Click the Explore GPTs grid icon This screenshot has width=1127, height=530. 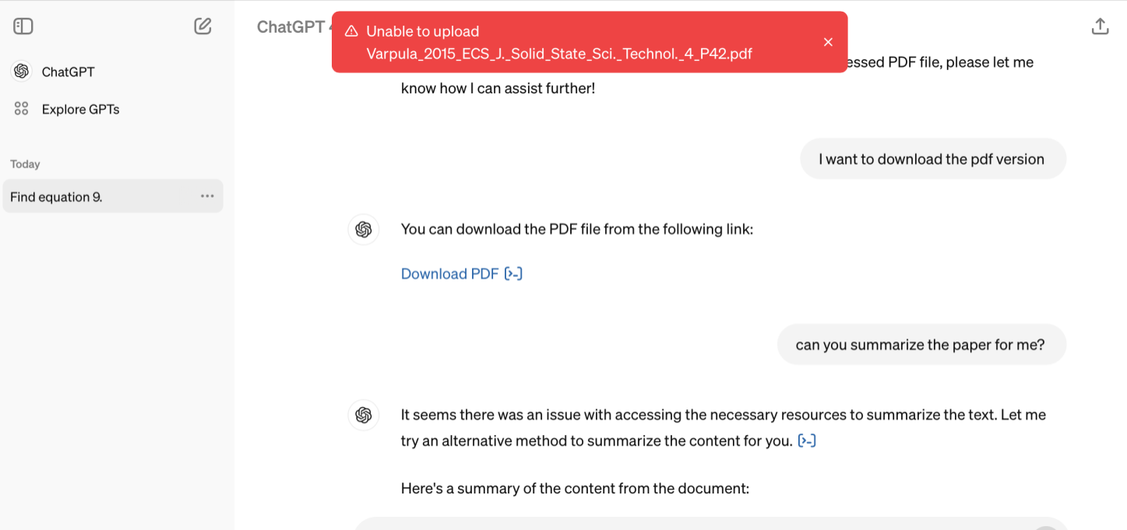(22, 109)
